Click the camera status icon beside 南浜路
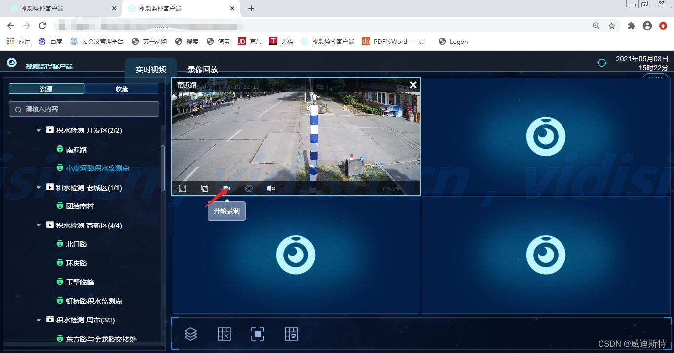 [60, 149]
